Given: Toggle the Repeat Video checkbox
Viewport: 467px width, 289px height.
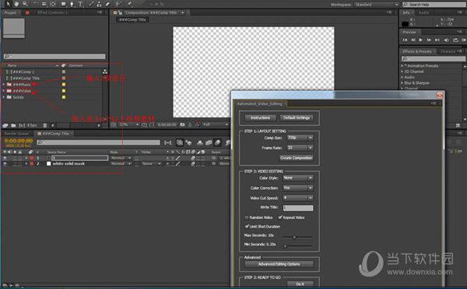Looking at the screenshot, I should pyautogui.click(x=280, y=218).
